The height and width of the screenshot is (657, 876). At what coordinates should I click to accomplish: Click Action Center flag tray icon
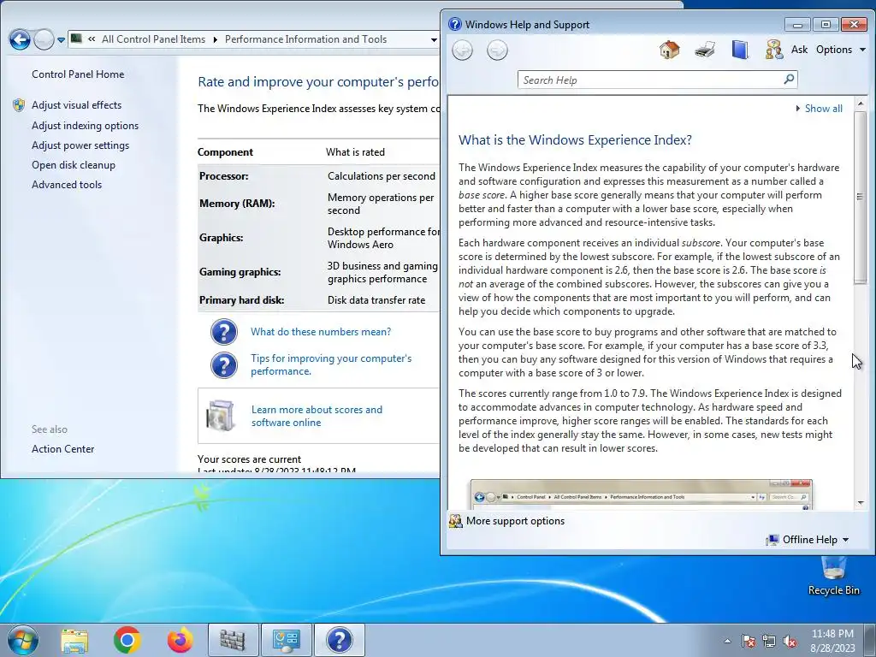point(748,641)
